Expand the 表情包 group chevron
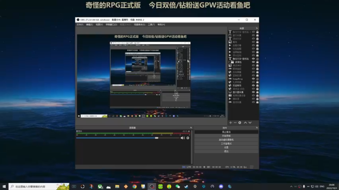 click(x=229, y=62)
